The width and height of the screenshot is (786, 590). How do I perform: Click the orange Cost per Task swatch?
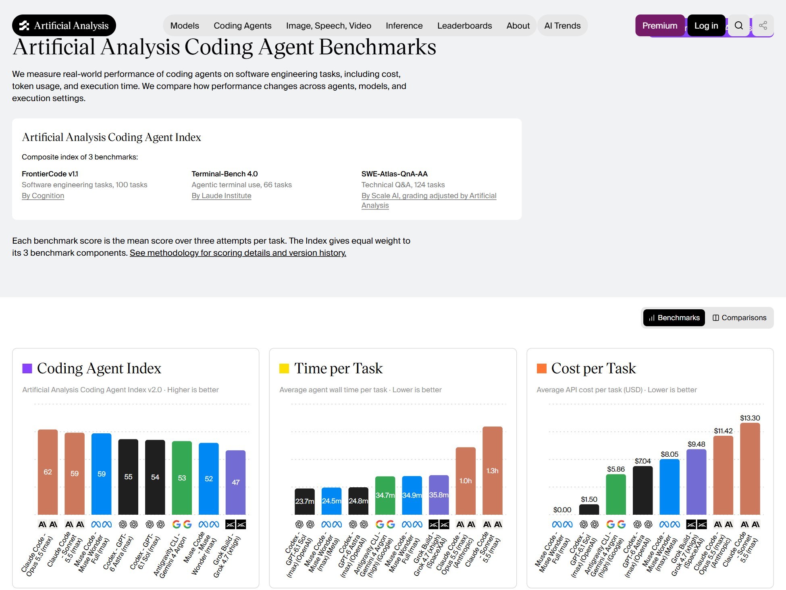pyautogui.click(x=541, y=368)
